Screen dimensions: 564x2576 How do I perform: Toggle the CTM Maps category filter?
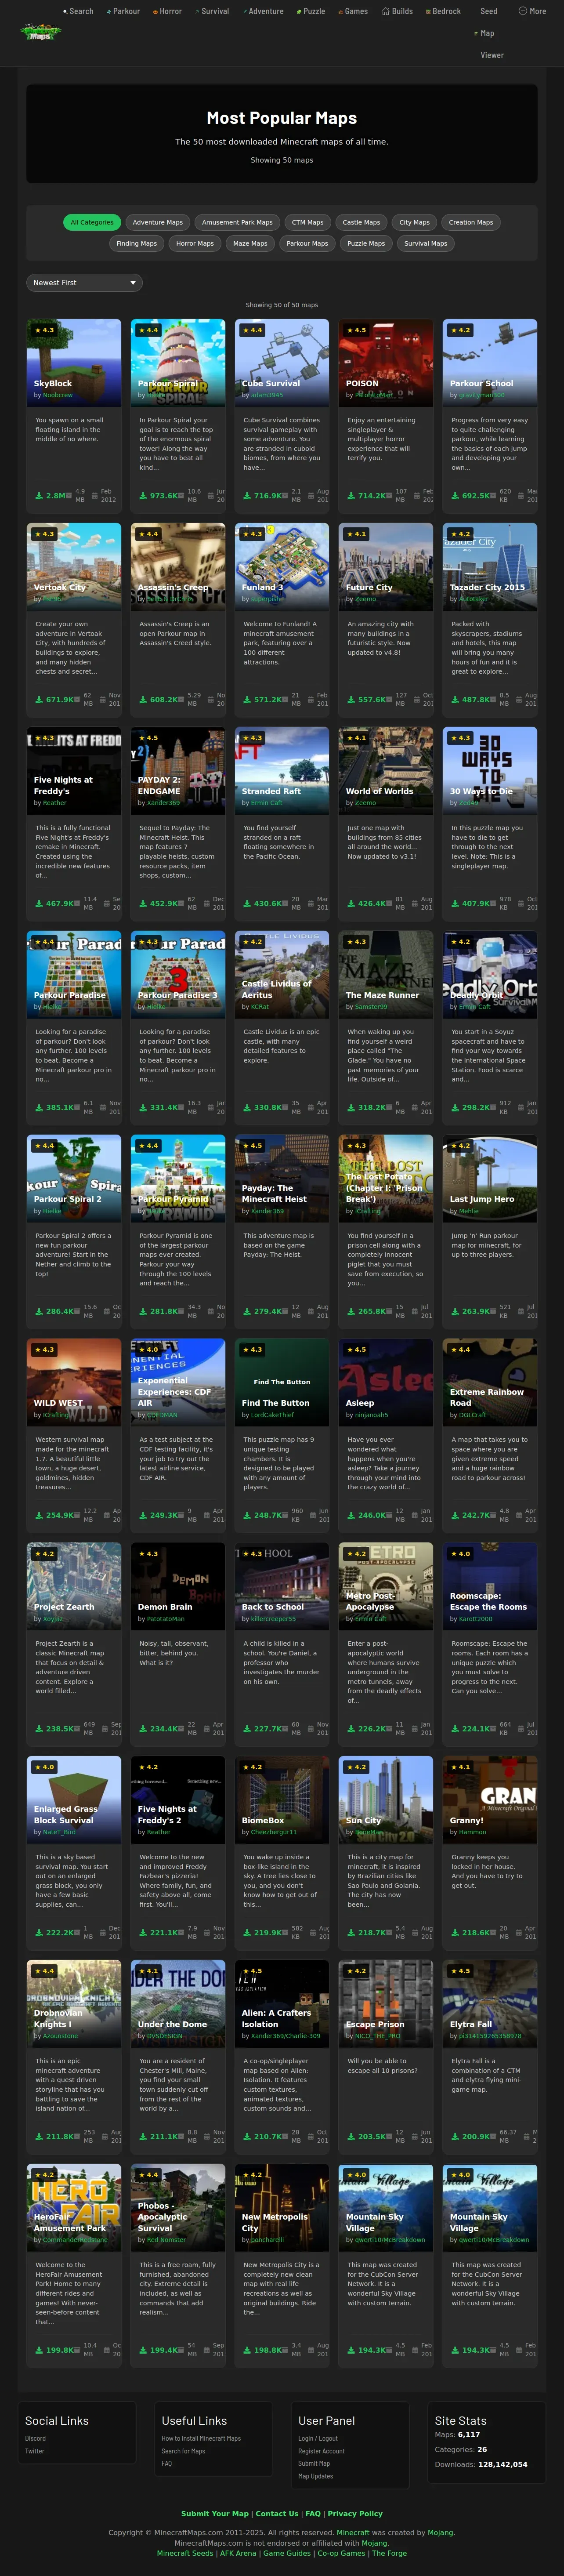click(x=308, y=223)
